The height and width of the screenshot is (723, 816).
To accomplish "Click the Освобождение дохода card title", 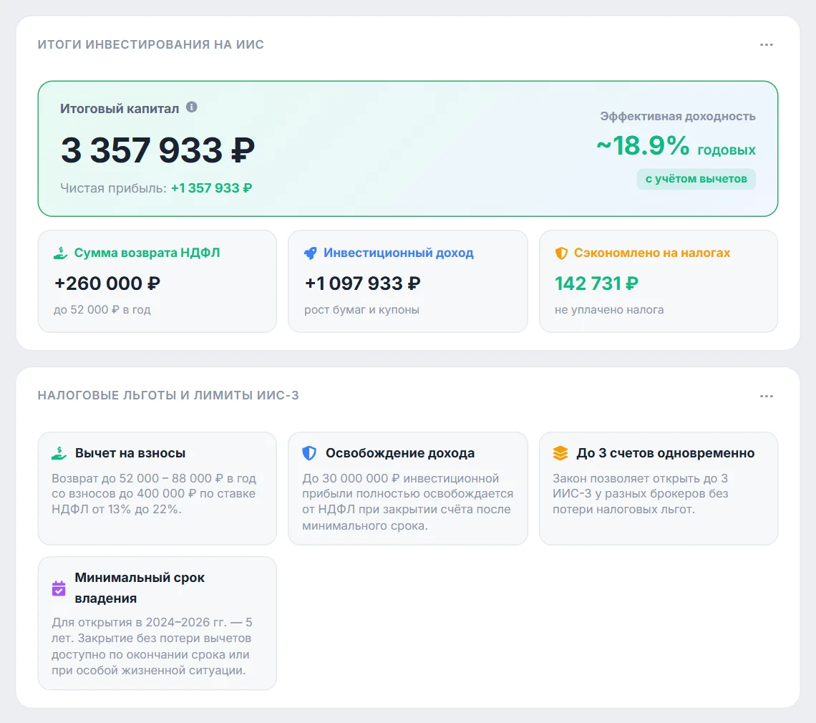I will (399, 453).
